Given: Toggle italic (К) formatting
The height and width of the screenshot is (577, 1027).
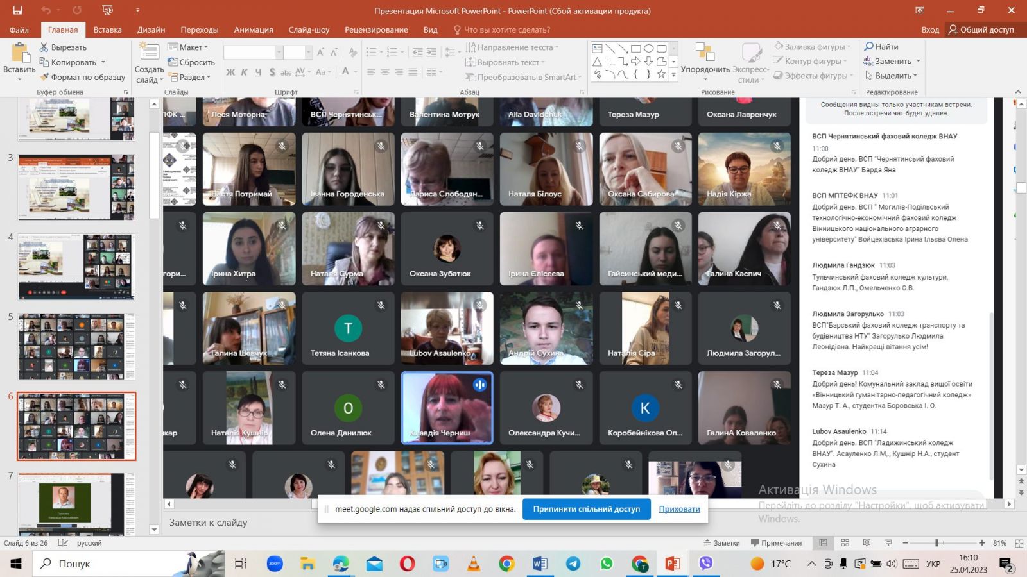Looking at the screenshot, I should click(x=244, y=72).
